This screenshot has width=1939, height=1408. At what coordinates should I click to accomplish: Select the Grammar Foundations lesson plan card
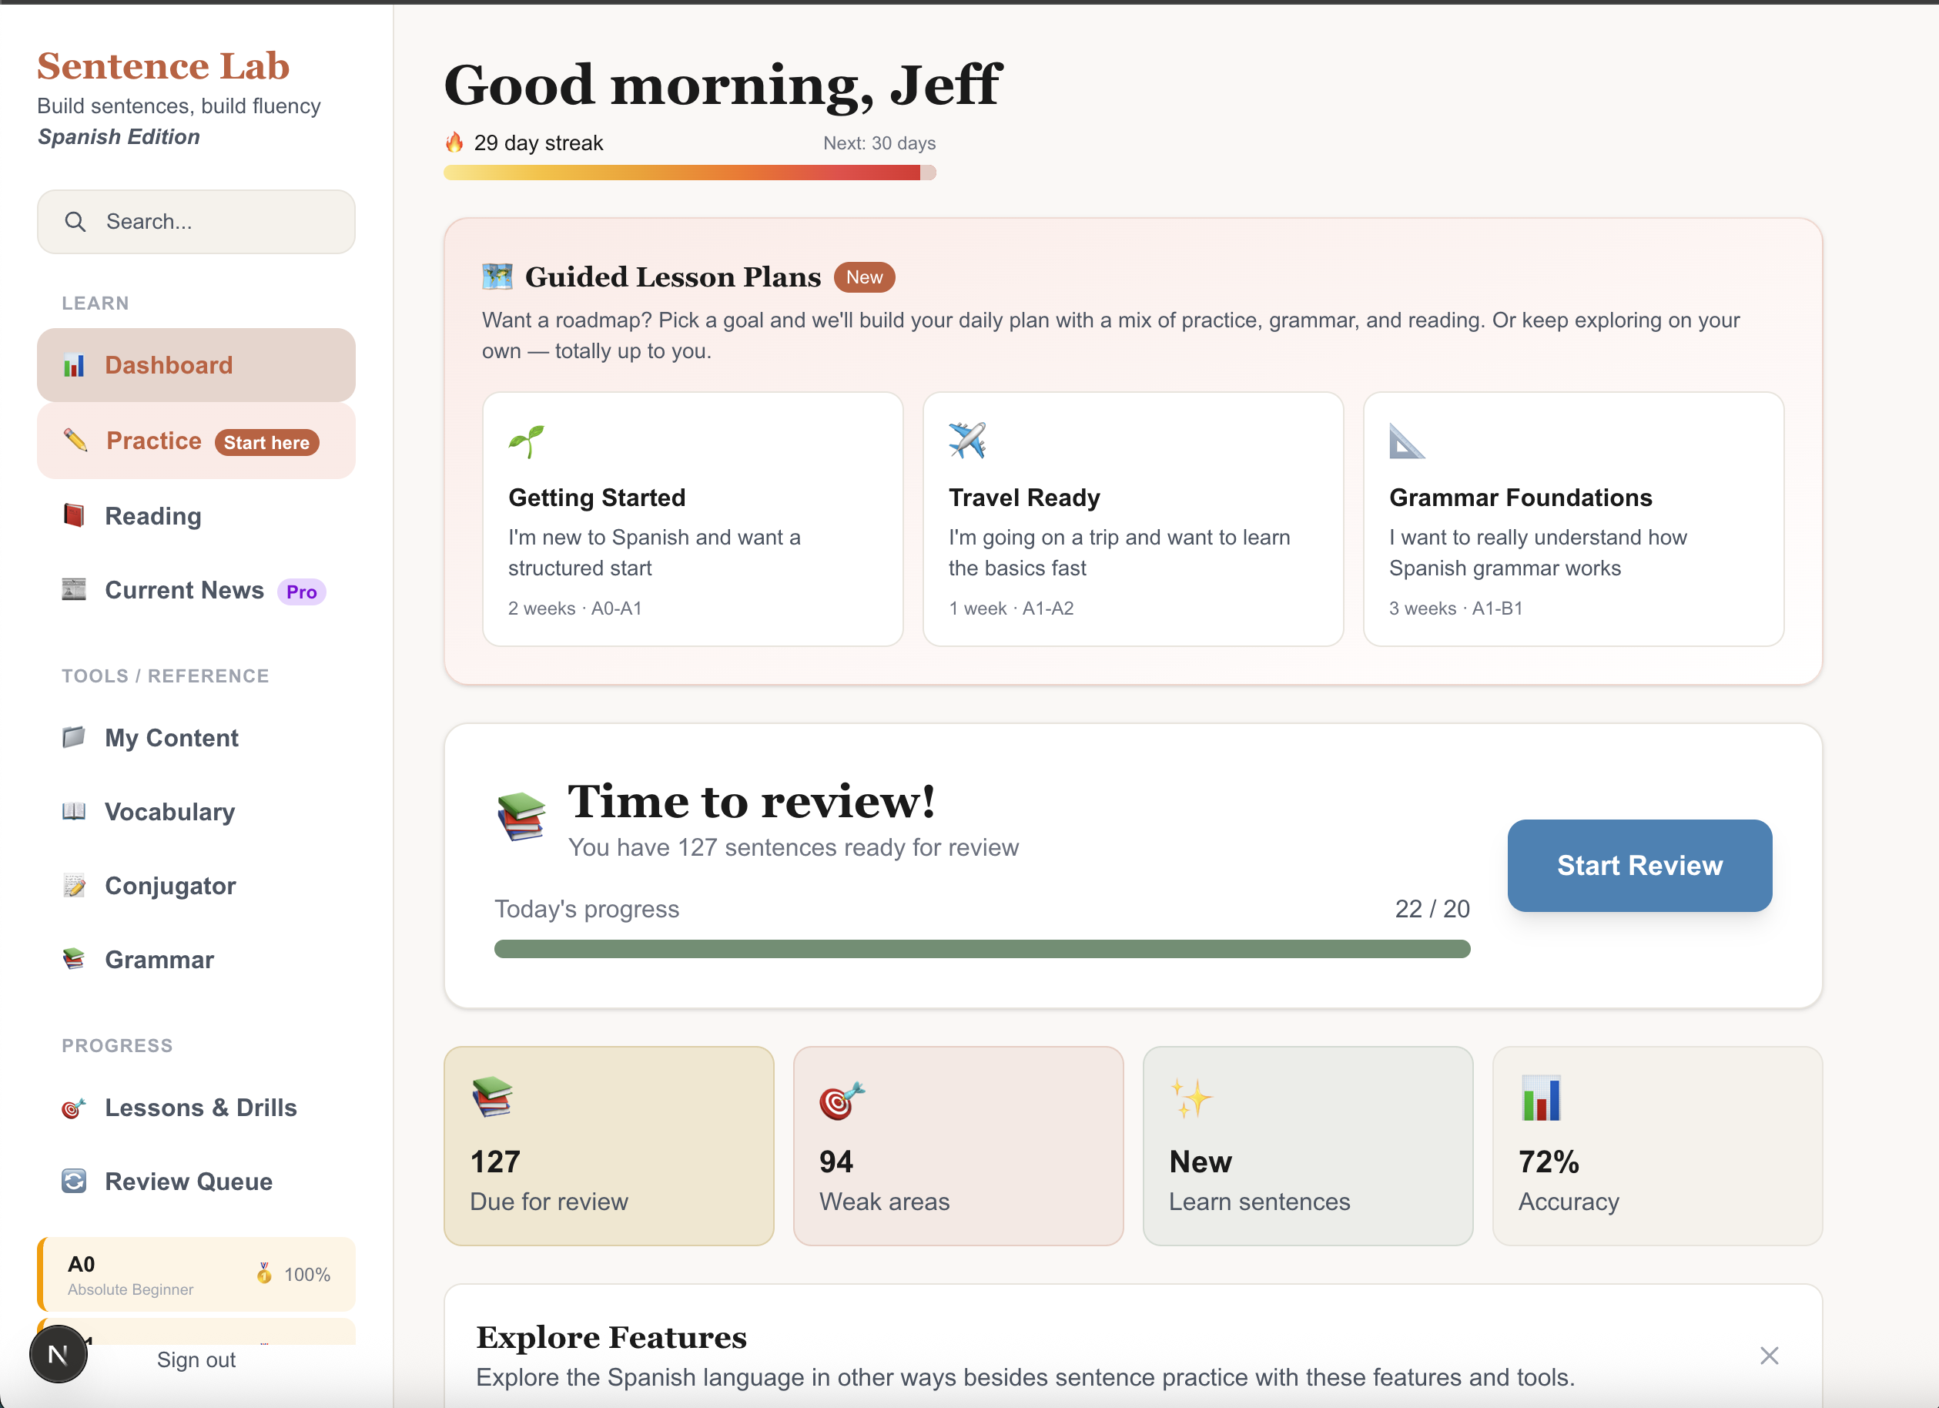pos(1573,519)
